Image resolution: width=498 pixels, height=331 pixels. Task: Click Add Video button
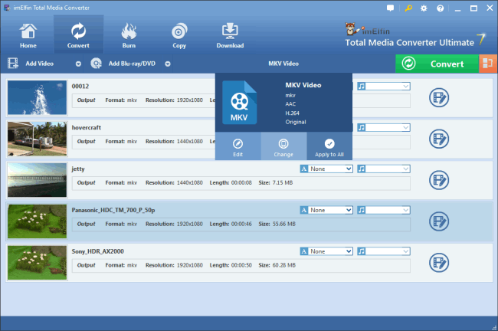[39, 64]
